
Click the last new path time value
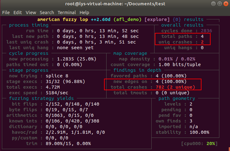pos(98,36)
